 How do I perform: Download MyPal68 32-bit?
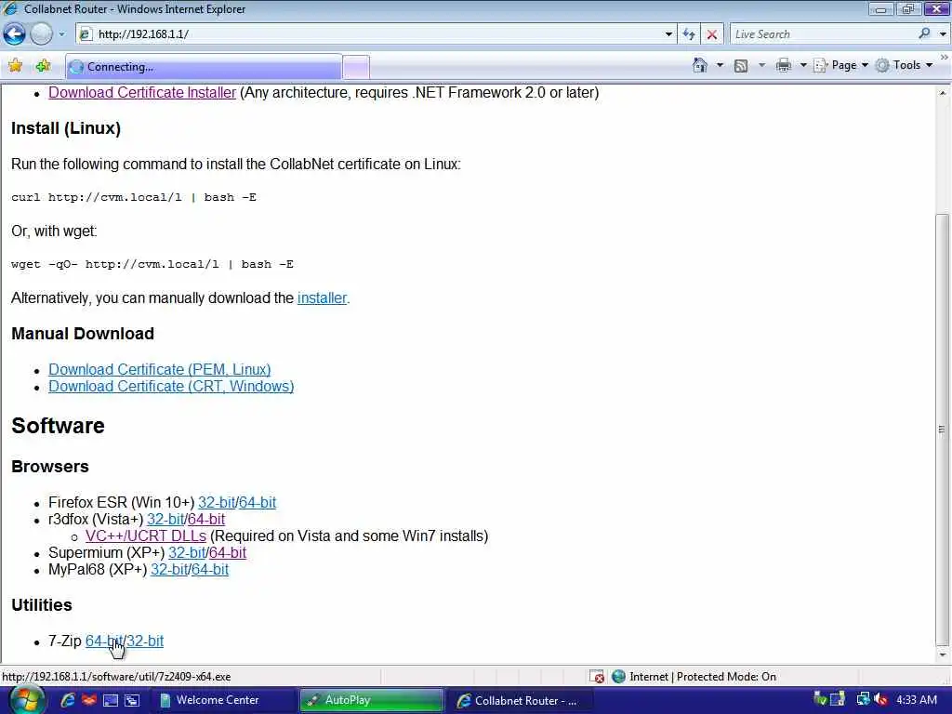click(x=169, y=570)
